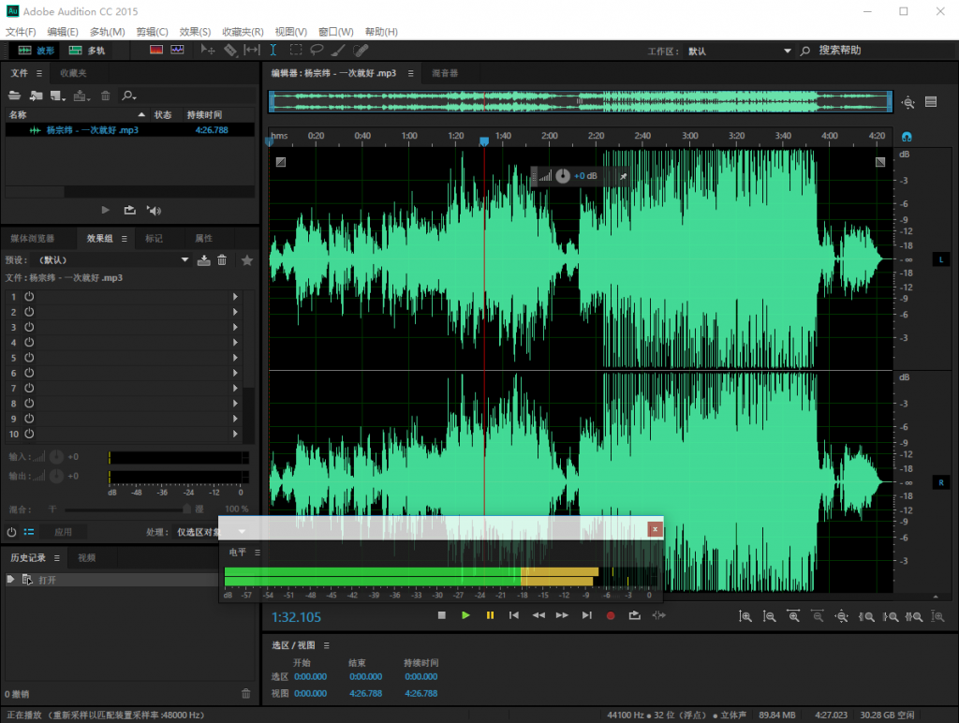
Task: Select the Lasso Selection tool
Action: tap(317, 51)
